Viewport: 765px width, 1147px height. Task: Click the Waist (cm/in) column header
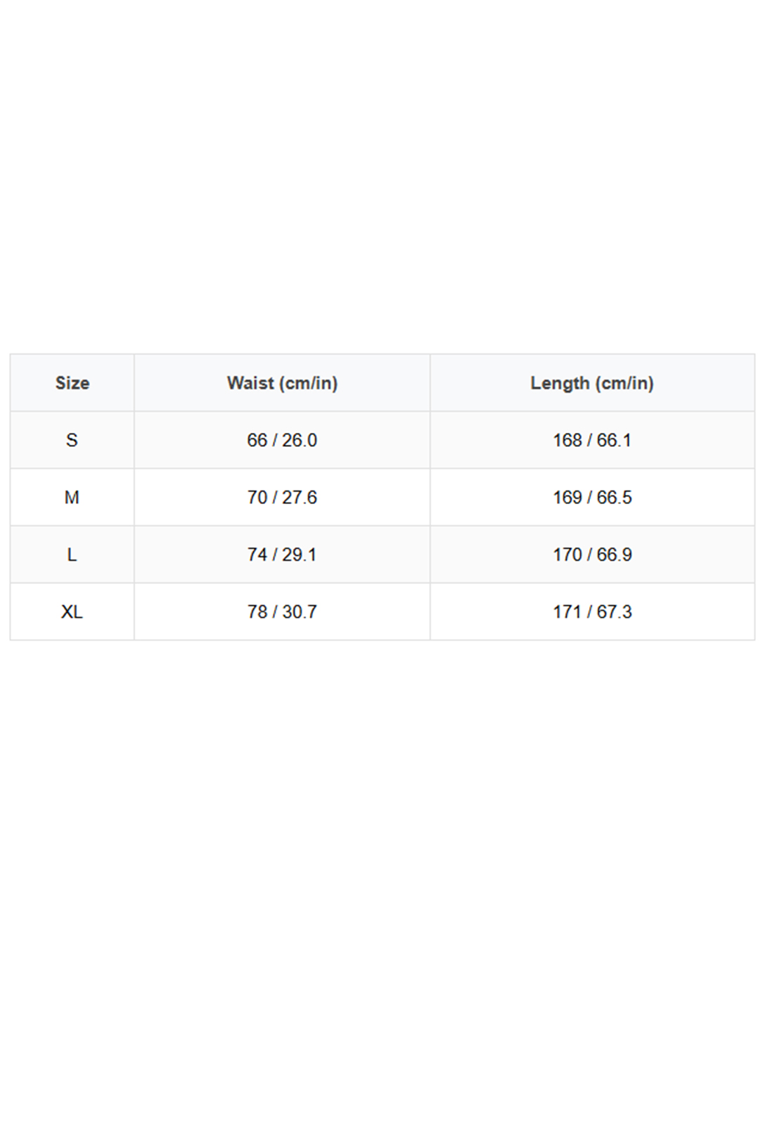(282, 383)
